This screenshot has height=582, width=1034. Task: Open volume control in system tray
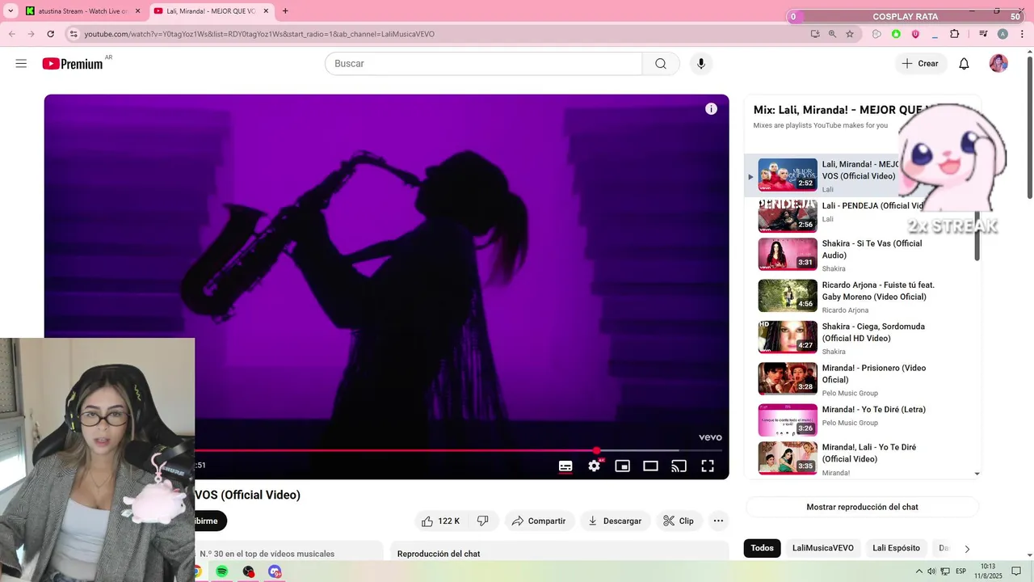click(x=931, y=571)
